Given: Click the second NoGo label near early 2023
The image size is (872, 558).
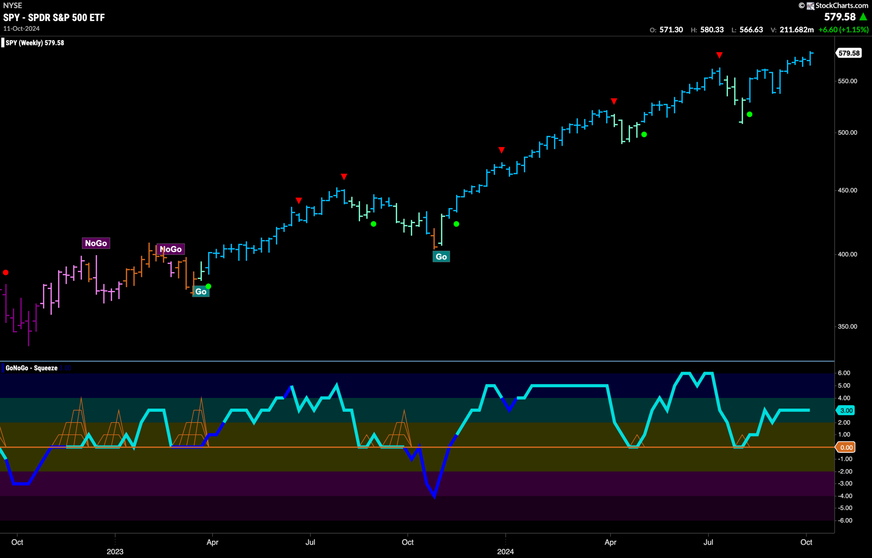Looking at the screenshot, I should click(x=171, y=249).
